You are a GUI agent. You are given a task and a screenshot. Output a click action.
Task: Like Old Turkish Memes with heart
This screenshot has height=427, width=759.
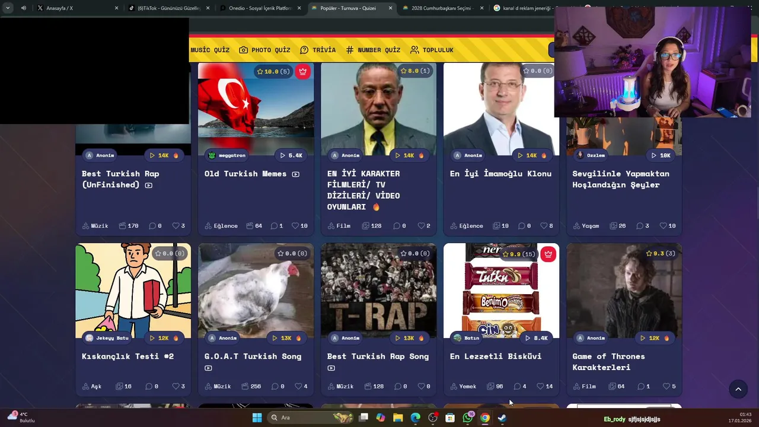296,226
